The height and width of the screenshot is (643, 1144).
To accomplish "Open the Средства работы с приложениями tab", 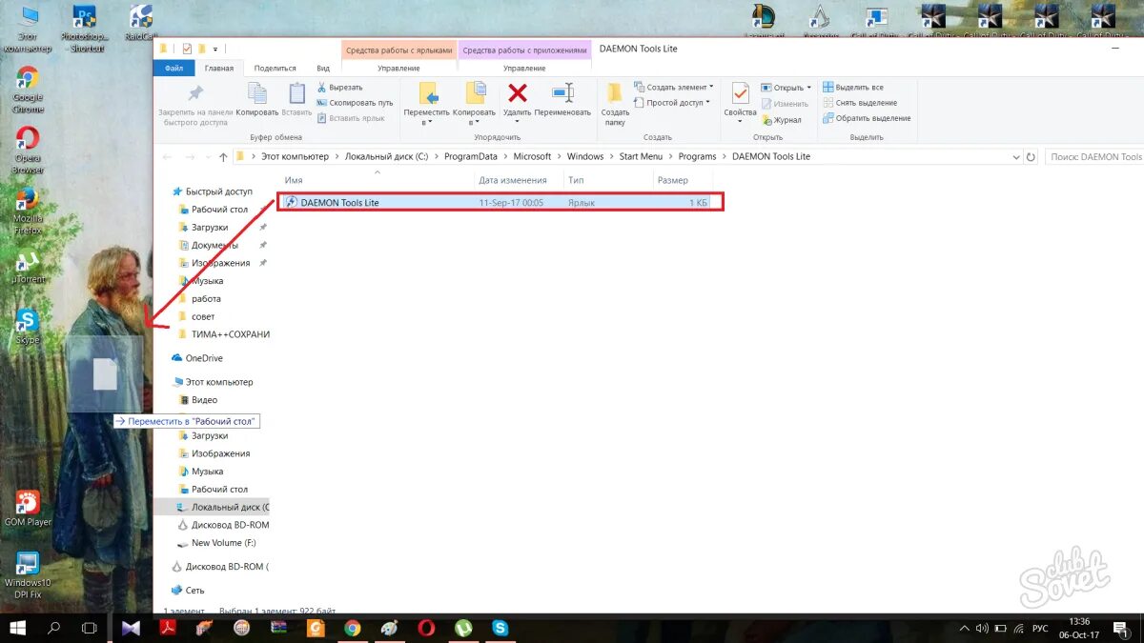I will [524, 50].
